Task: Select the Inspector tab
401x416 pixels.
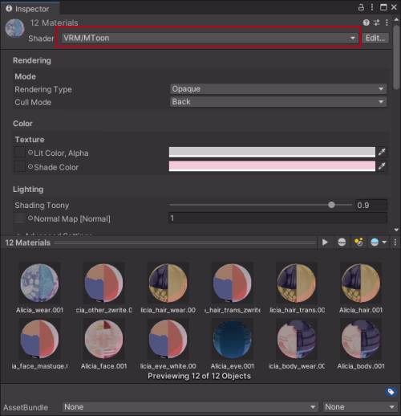Action: 30,9
